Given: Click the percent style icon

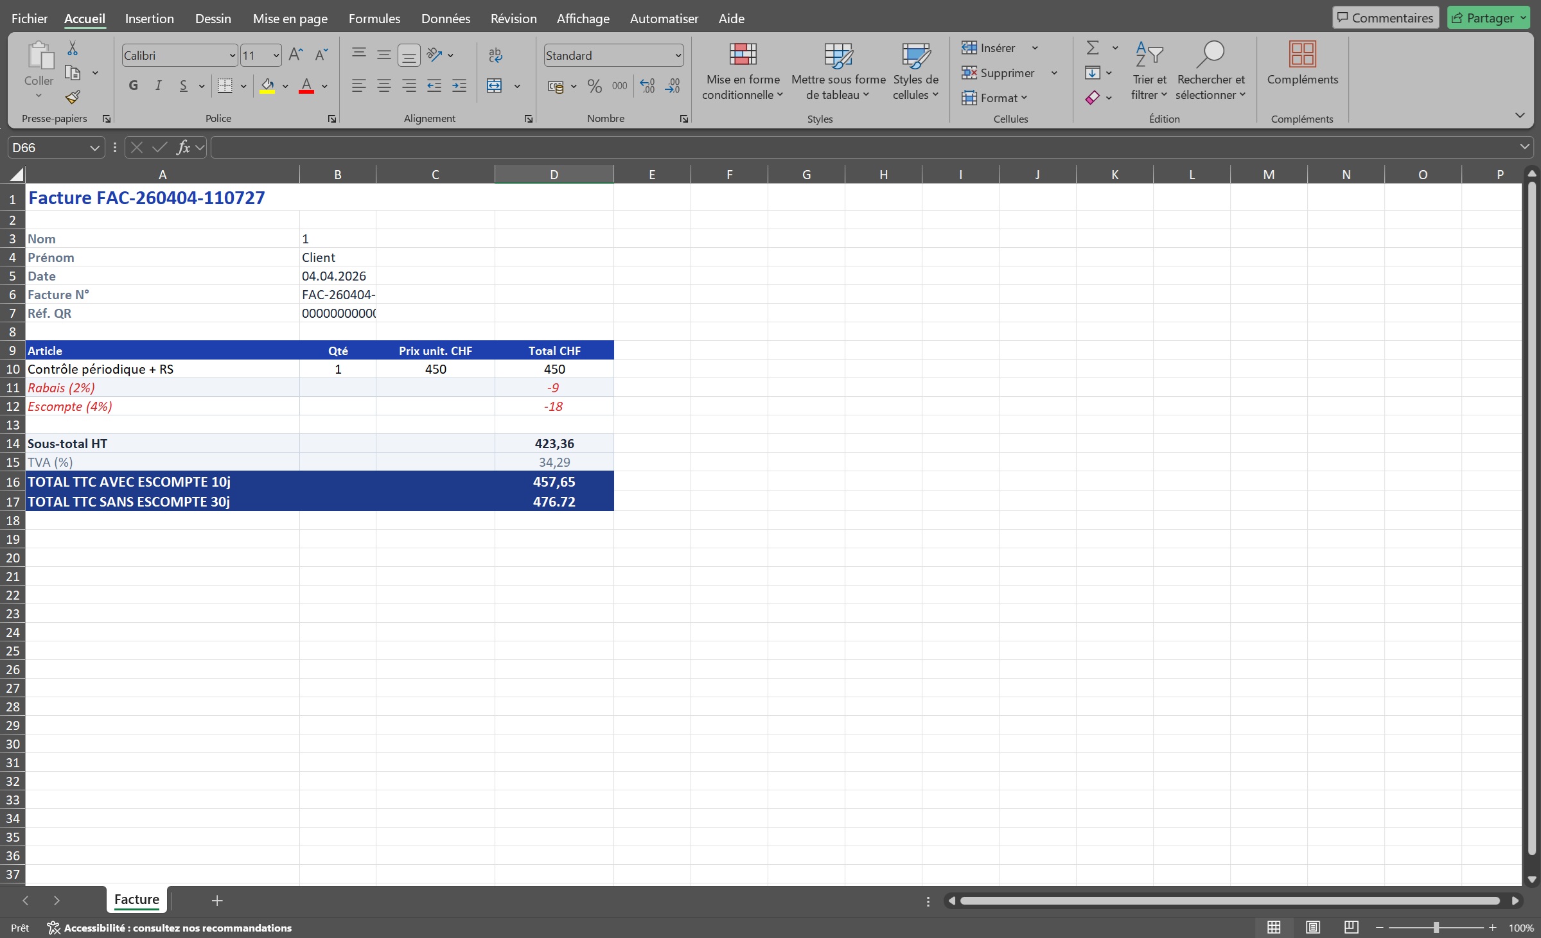Looking at the screenshot, I should pyautogui.click(x=595, y=86).
